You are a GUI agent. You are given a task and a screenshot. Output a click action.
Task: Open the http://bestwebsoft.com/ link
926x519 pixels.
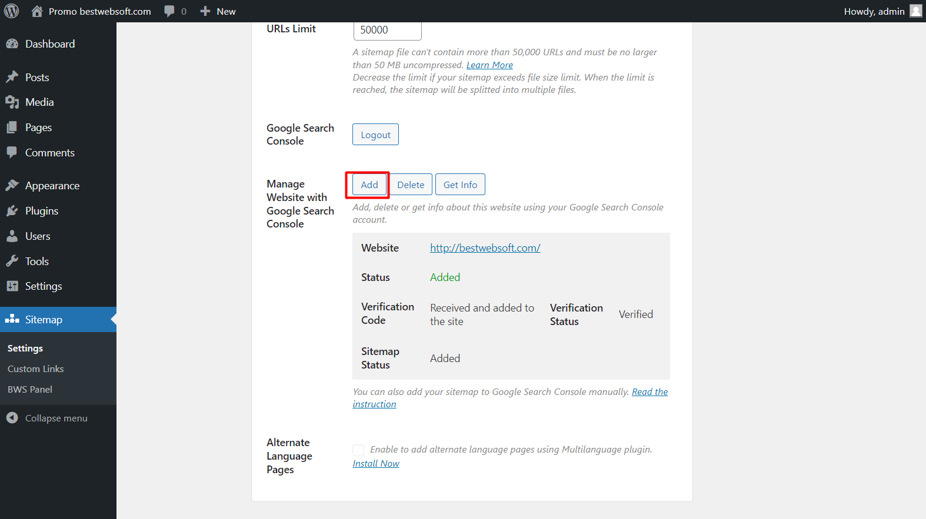point(485,248)
